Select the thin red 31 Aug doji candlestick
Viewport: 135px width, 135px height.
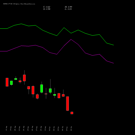(x=46, y=94)
